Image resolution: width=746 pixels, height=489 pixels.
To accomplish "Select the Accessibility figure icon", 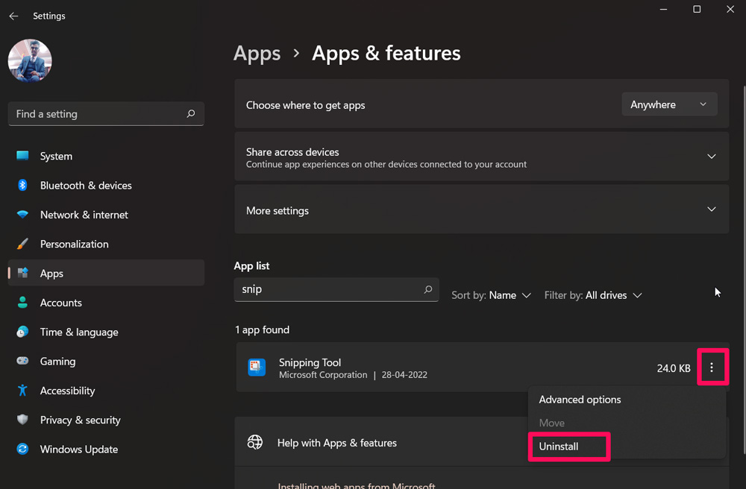I will click(23, 391).
